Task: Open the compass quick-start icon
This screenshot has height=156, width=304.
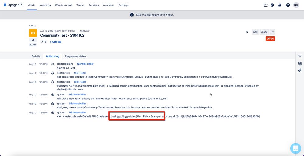Action: tap(272, 5)
